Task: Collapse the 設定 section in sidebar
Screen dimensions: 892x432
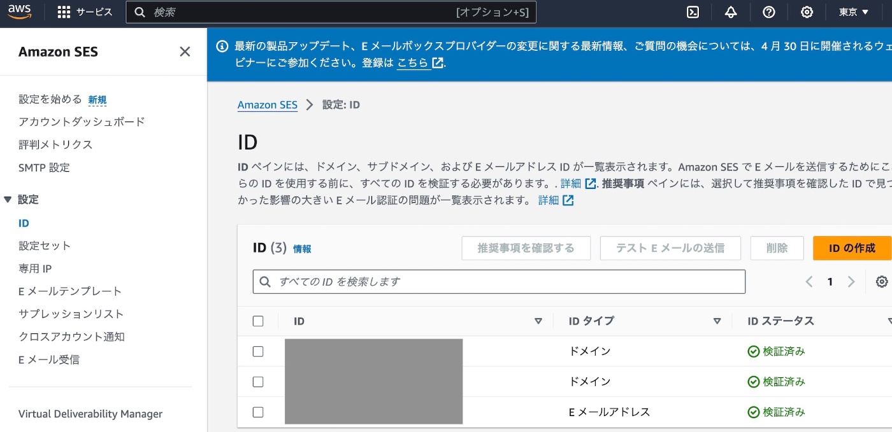Action: click(x=8, y=200)
